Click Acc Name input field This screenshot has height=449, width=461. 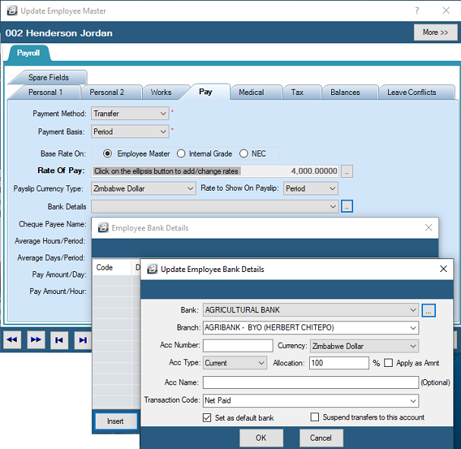coord(311,383)
